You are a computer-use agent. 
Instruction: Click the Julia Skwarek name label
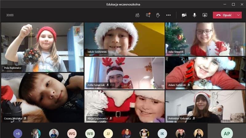(x=176, y=52)
